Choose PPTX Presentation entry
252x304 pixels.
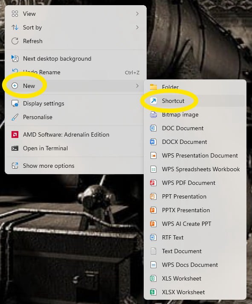point(195,210)
